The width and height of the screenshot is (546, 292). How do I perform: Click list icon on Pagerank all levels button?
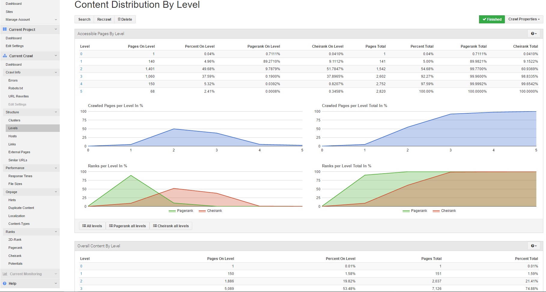click(x=111, y=226)
